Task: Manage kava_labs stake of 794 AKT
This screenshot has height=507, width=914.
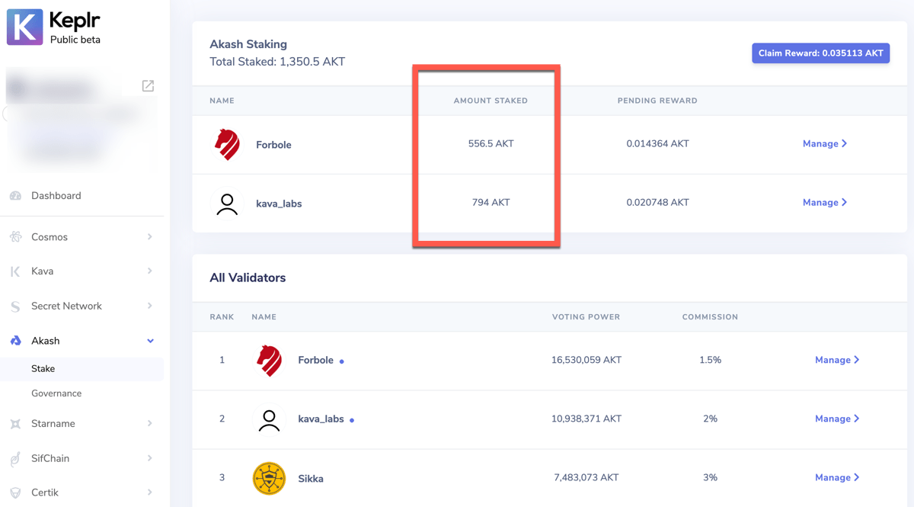Action: click(x=825, y=202)
